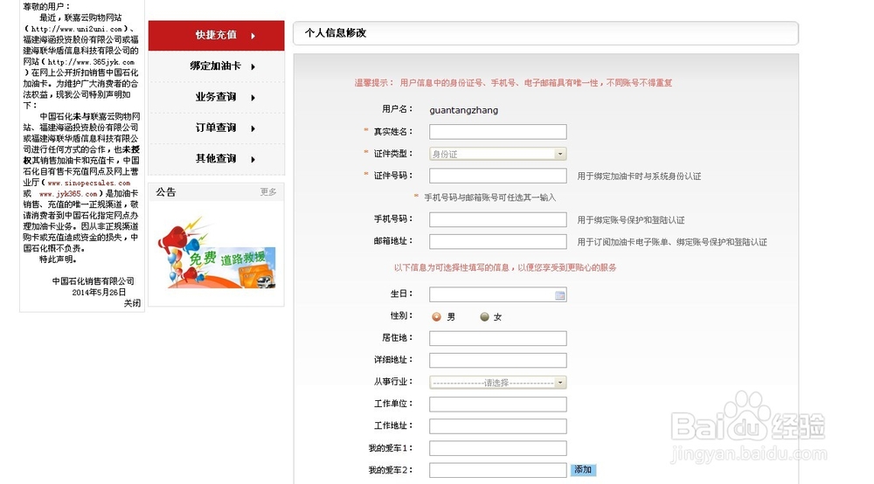Open the 订单查询 menu item
This screenshot has width=874, height=484.
216,128
